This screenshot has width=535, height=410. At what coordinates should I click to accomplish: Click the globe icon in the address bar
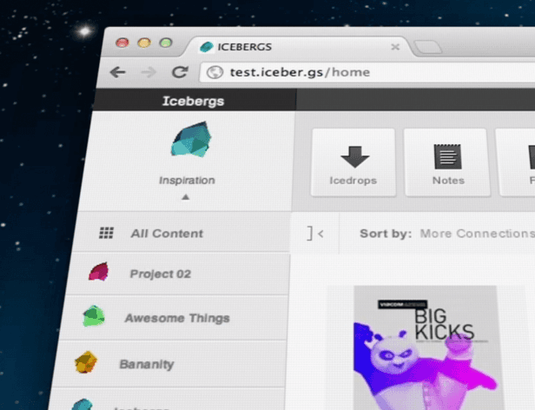point(215,72)
